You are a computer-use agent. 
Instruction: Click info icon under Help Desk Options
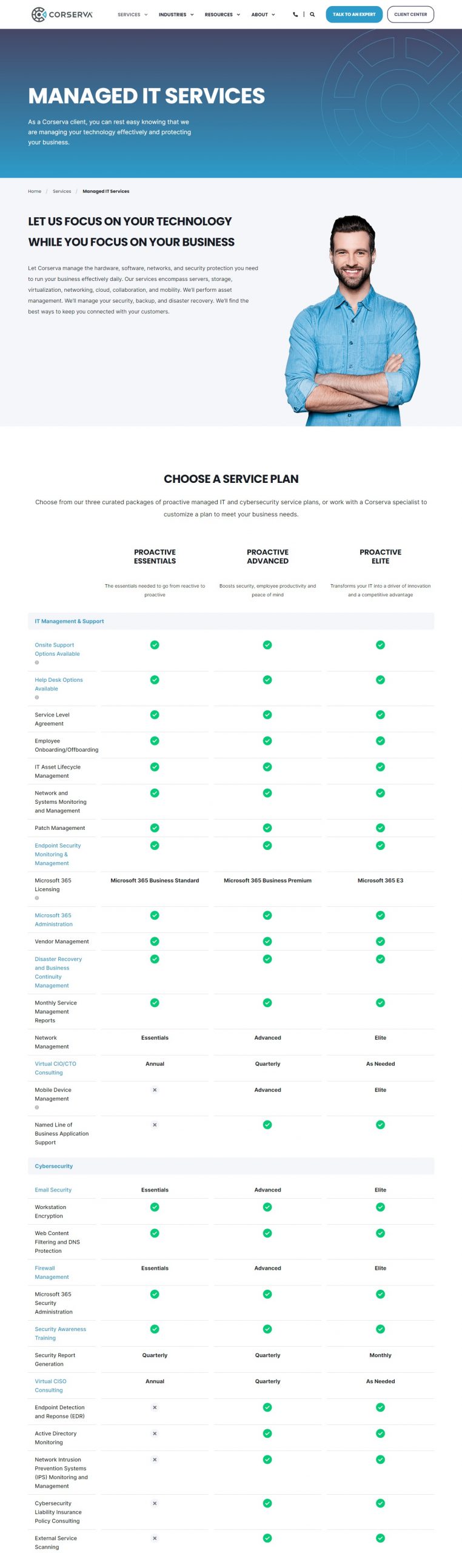coord(37,697)
